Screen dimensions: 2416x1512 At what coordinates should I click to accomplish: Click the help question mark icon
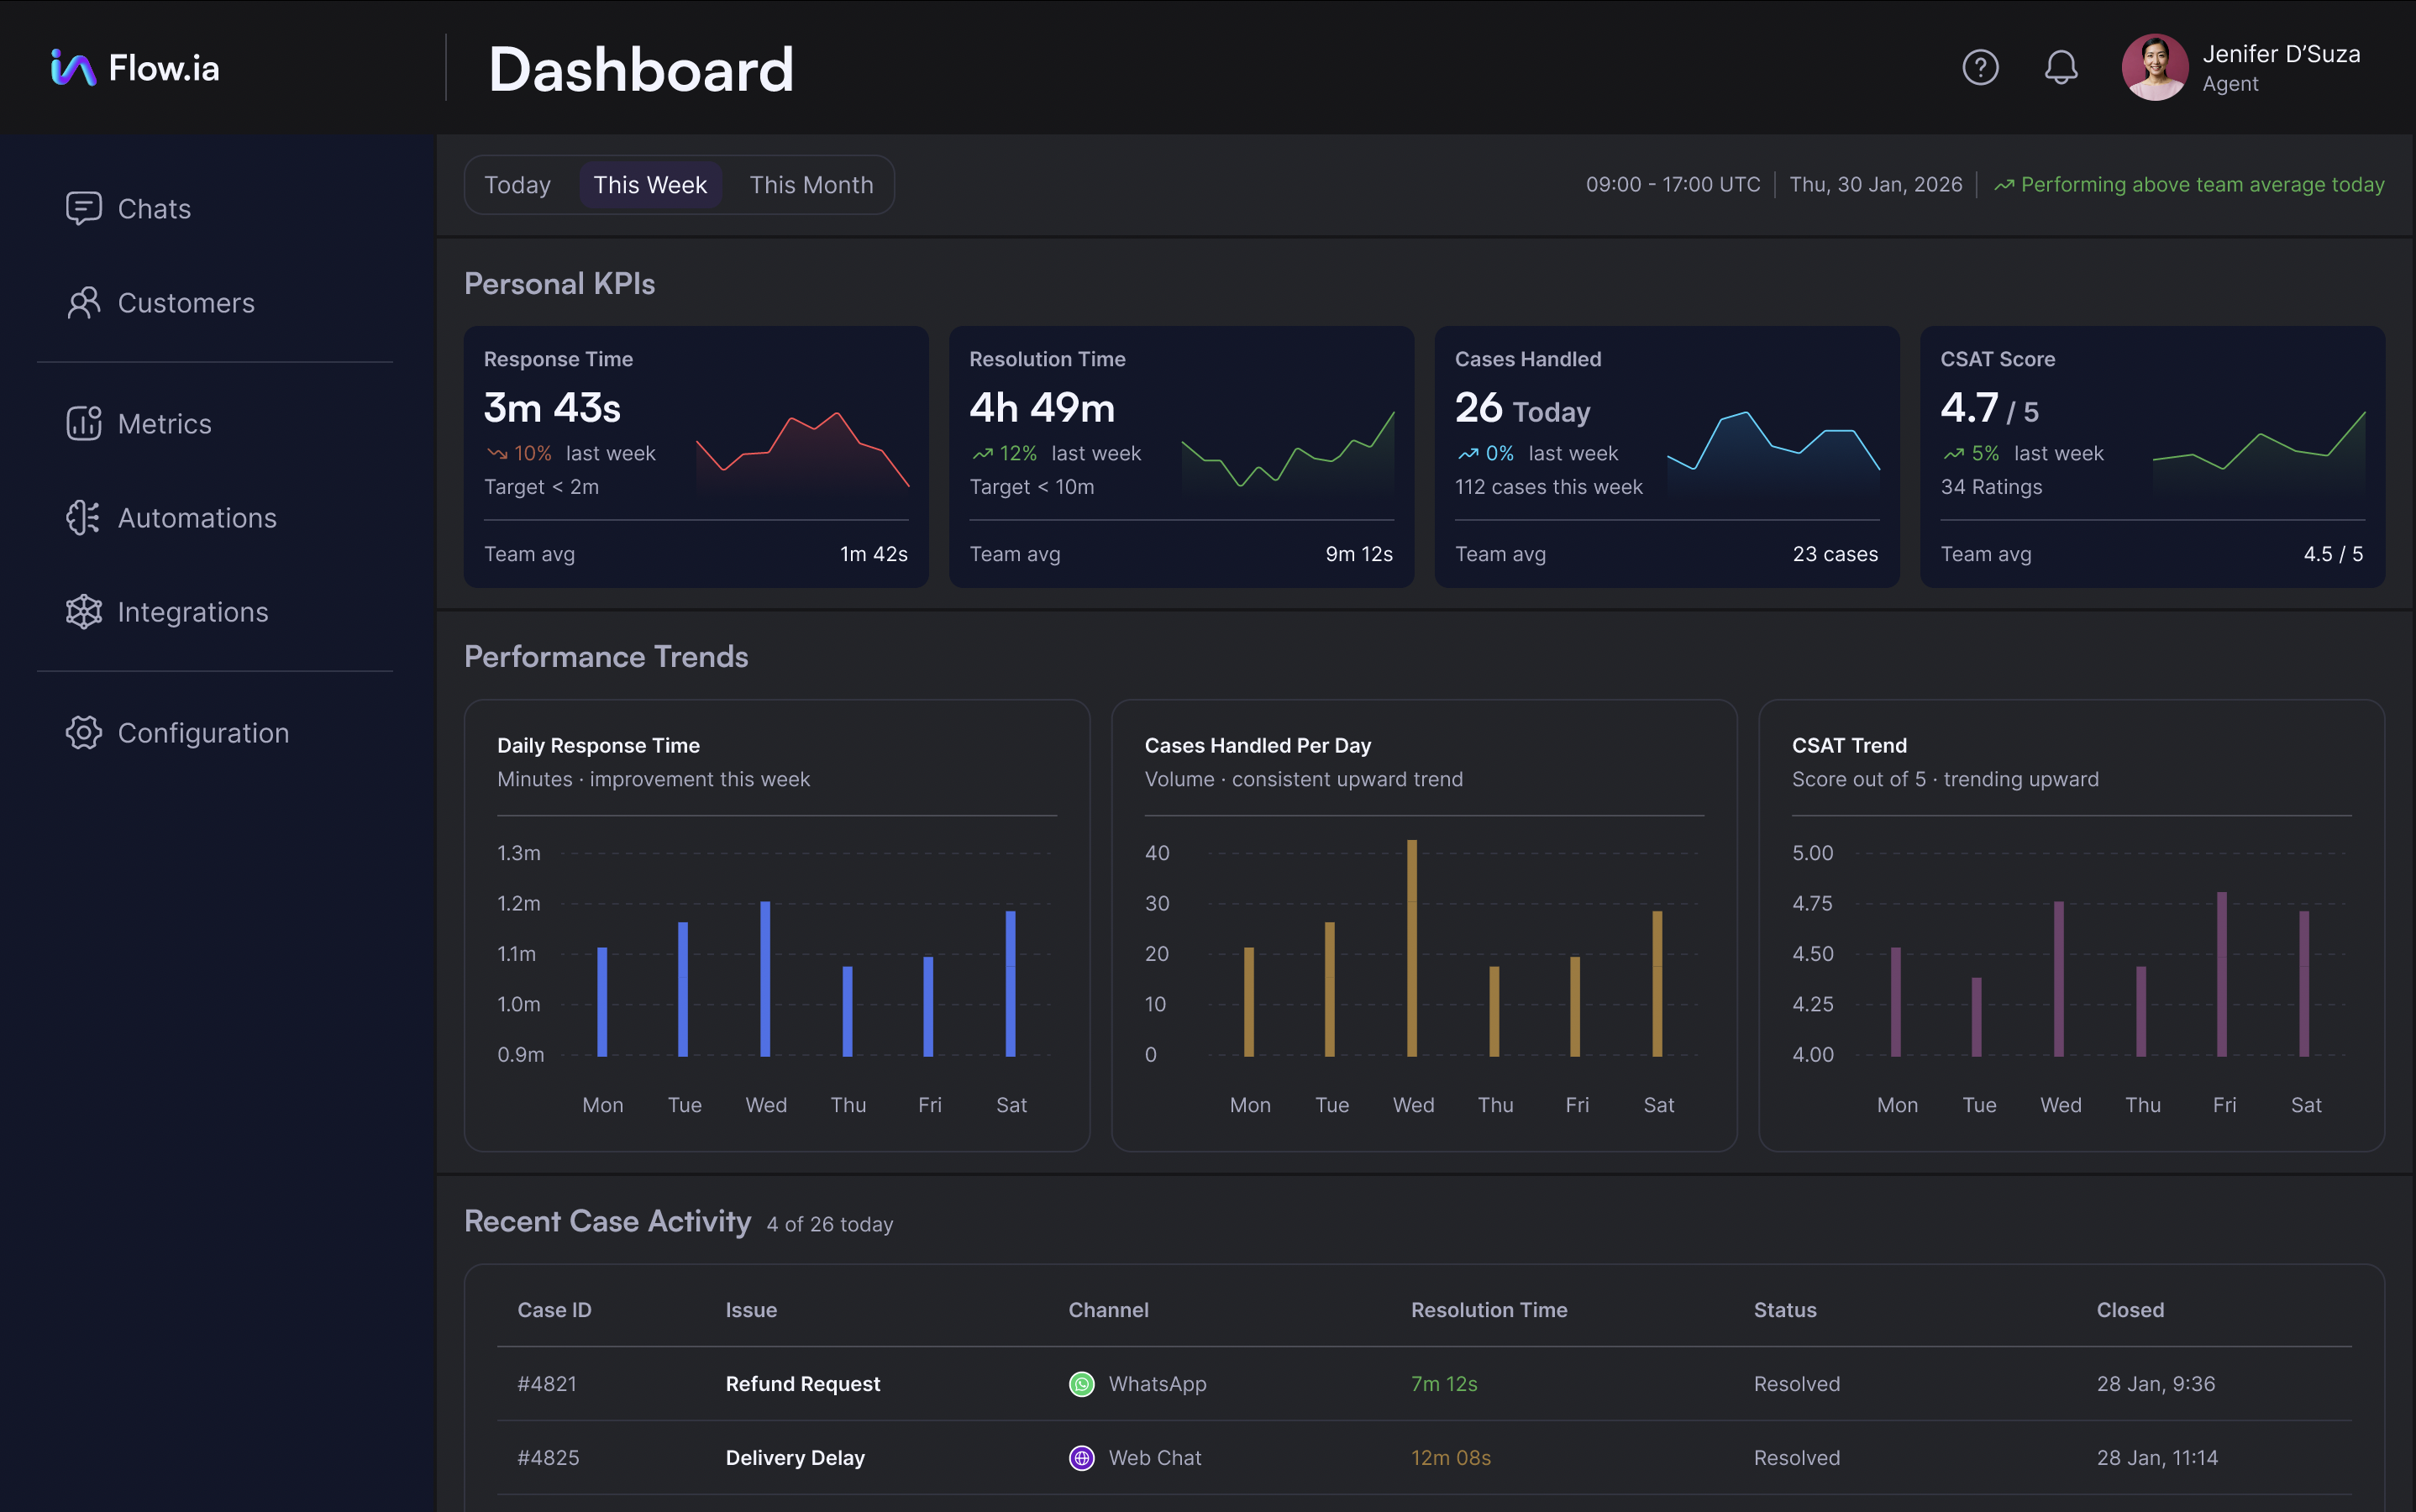pyautogui.click(x=1981, y=67)
